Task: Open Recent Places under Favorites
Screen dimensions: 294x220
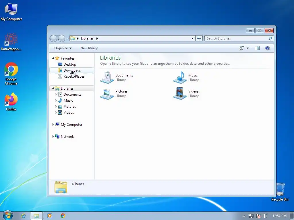Action: (x=74, y=76)
